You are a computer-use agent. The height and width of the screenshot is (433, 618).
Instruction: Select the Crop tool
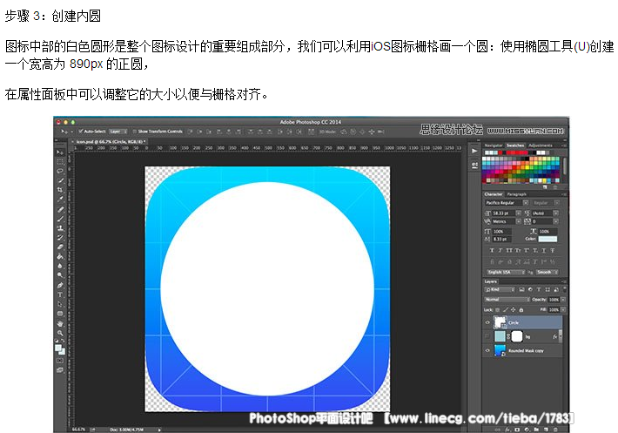click(x=59, y=189)
